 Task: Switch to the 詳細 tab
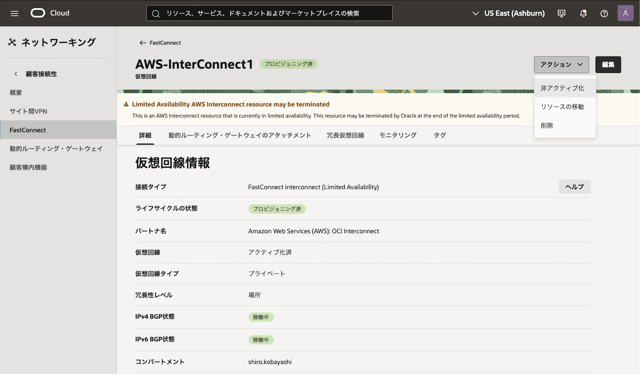pyautogui.click(x=145, y=135)
